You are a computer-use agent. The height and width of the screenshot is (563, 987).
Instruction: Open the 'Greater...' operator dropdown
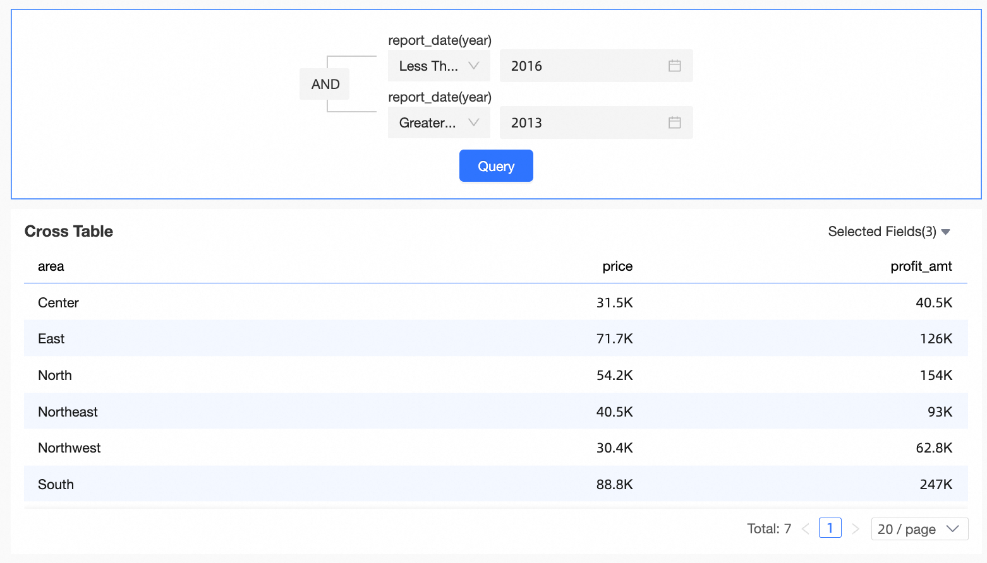point(439,122)
